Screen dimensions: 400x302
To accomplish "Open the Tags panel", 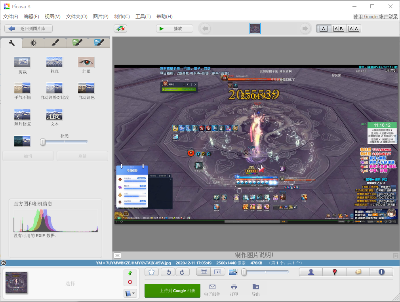I will pyautogui.click(x=358, y=272).
